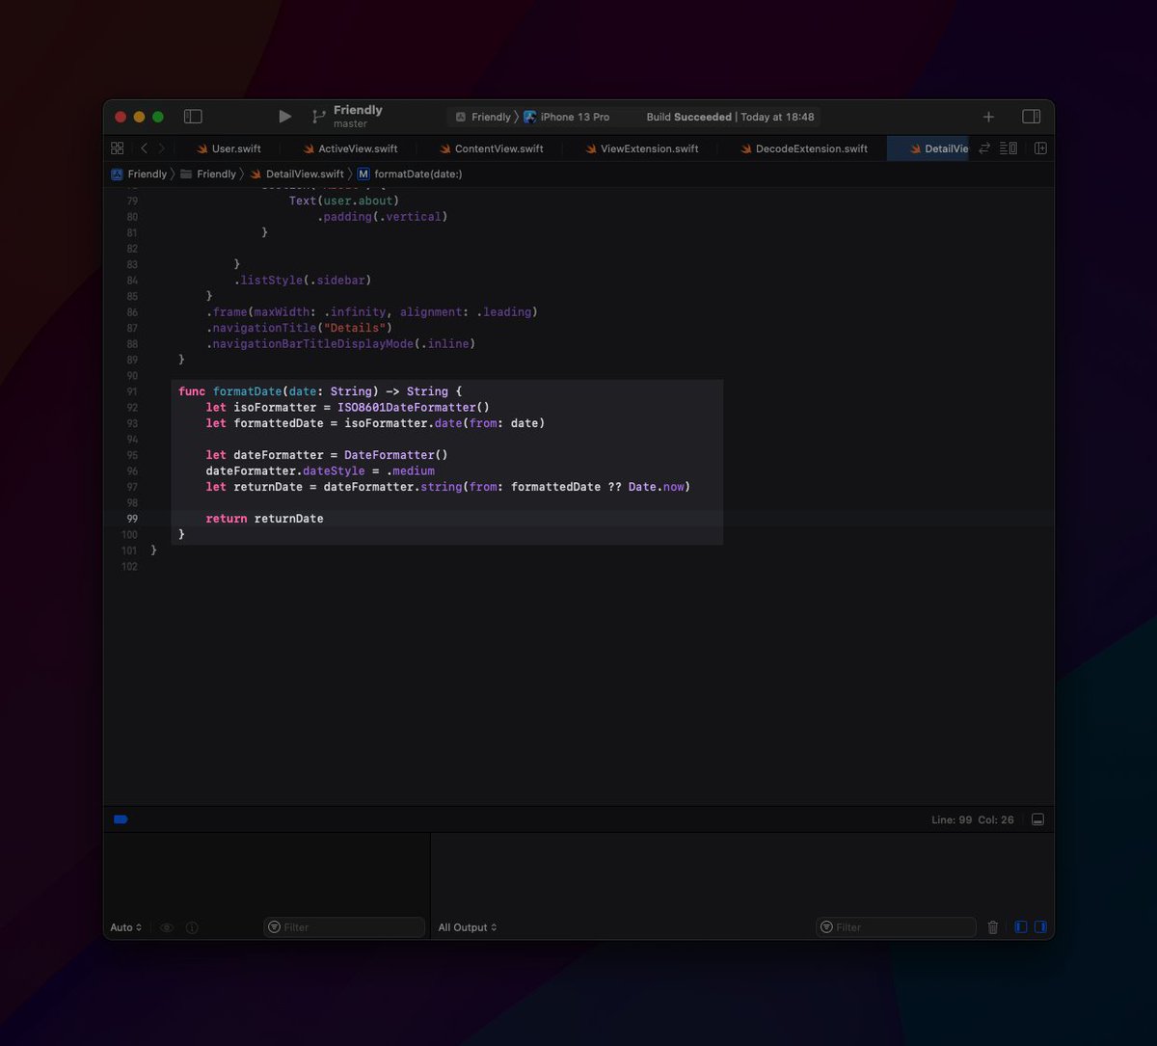Click '.navigationBarTitleDisplayMode(.inline)' line
This screenshot has width=1157, height=1046.
click(x=340, y=344)
